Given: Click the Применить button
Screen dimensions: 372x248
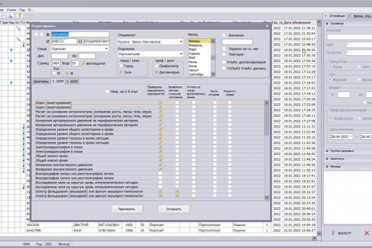Looking at the screenshot, I should 127,209.
